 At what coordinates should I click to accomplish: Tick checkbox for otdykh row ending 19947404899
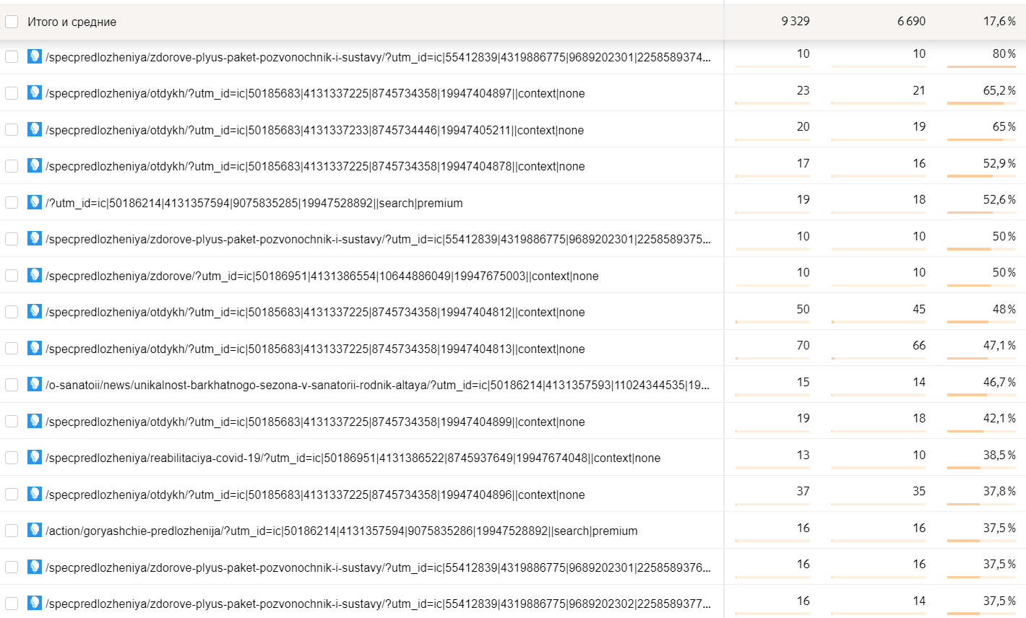tap(12, 422)
